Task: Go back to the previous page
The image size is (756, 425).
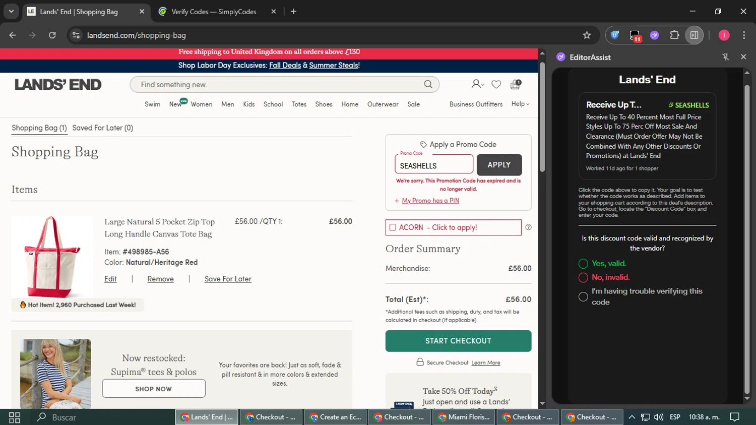Action: [13, 35]
